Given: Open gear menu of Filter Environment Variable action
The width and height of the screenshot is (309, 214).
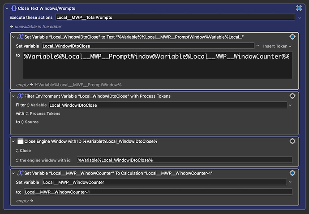Looking at the screenshot, I should [292, 96].
